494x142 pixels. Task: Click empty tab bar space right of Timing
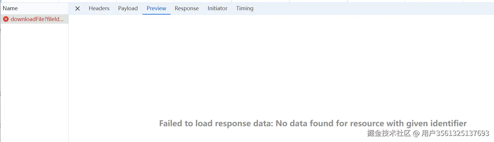(366, 8)
